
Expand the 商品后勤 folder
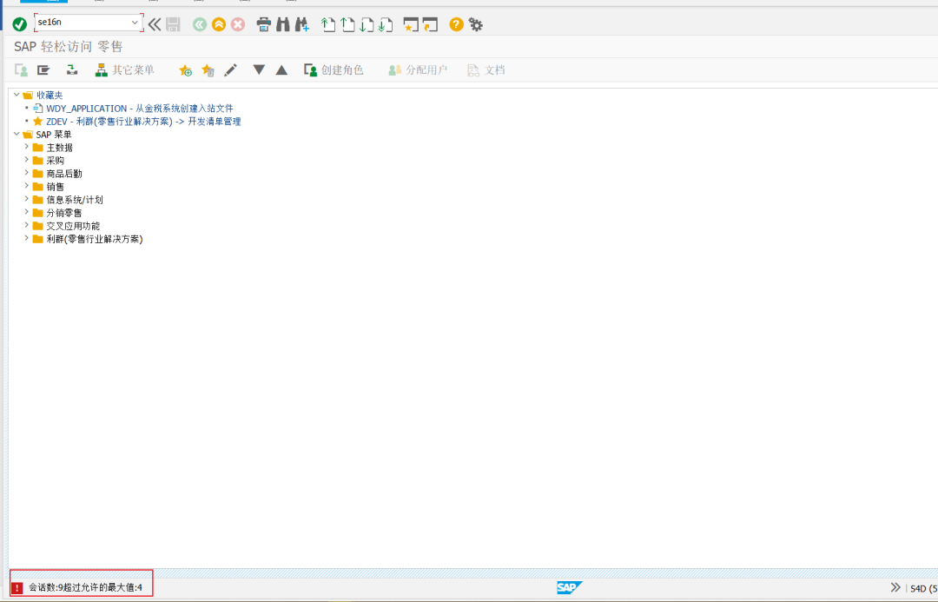click(x=26, y=173)
